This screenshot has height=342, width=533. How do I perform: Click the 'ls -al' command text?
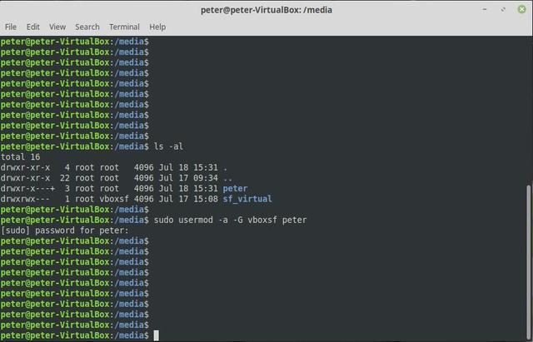[x=168, y=146]
